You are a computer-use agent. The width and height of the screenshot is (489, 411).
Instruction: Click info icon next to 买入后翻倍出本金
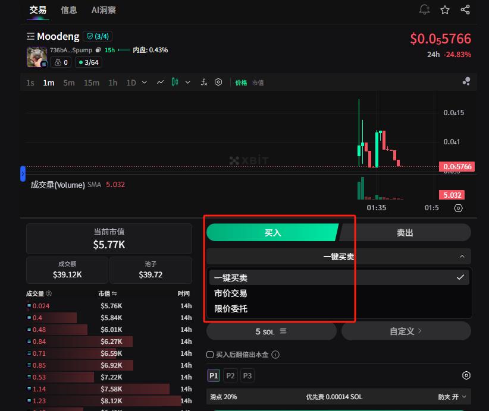(x=275, y=355)
